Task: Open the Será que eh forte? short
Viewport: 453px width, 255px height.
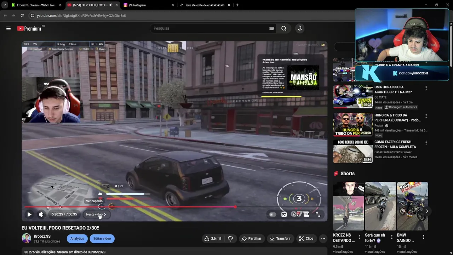Action: tap(380, 206)
